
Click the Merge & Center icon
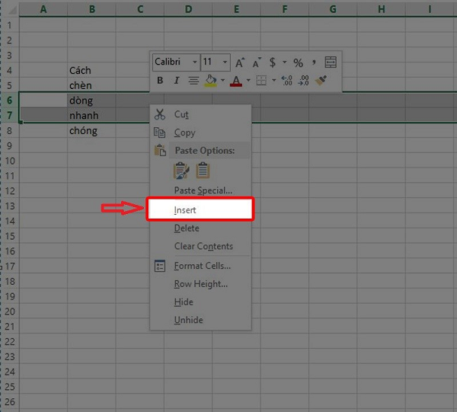[x=330, y=62]
